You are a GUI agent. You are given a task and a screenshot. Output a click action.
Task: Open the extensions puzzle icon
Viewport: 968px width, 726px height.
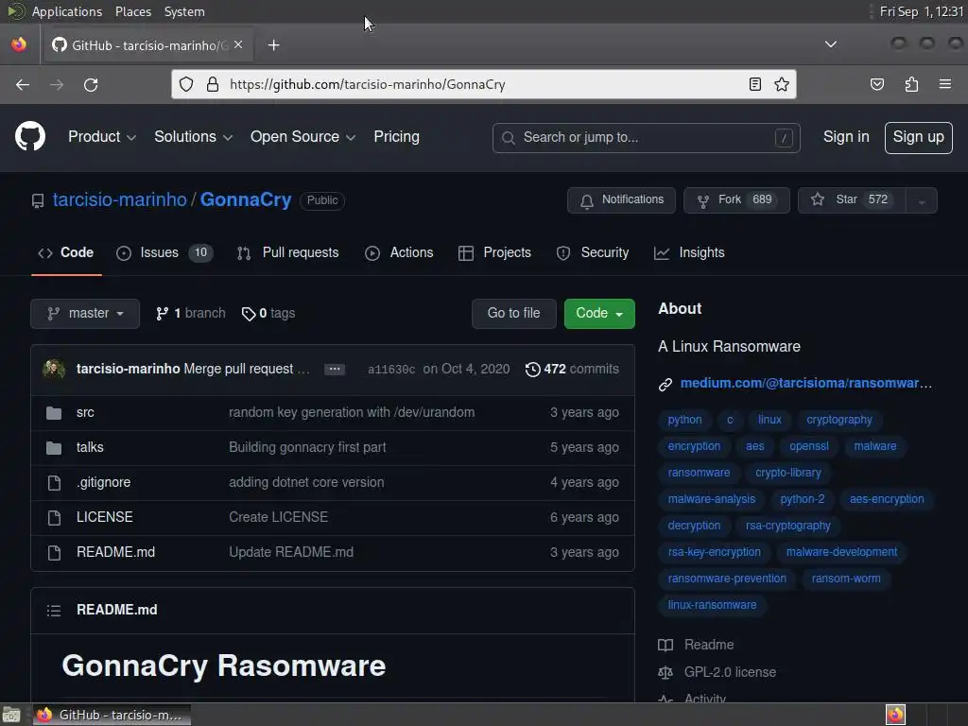911,84
